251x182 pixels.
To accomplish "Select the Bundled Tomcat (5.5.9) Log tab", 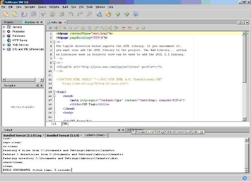I will pyautogui.click(x=22, y=135).
